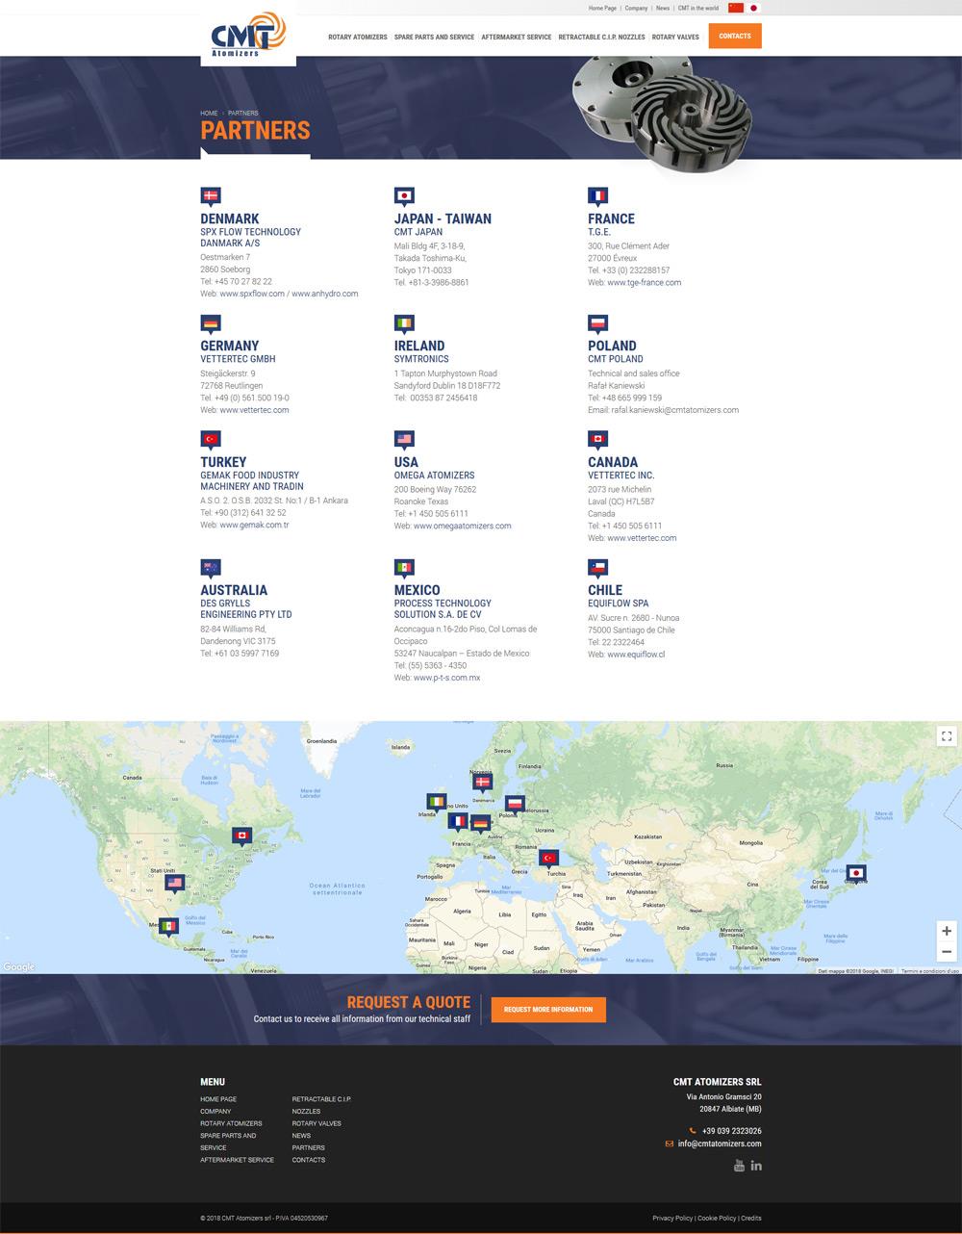
Task: Visit www.omegaatomizers.com website link
Action: 463,527
